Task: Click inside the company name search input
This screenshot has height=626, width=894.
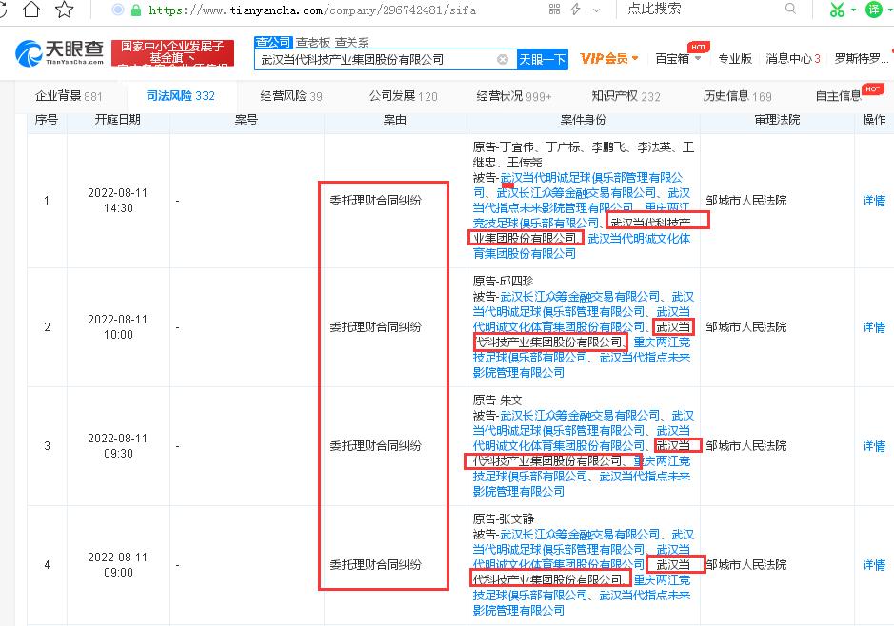Action: 381,58
